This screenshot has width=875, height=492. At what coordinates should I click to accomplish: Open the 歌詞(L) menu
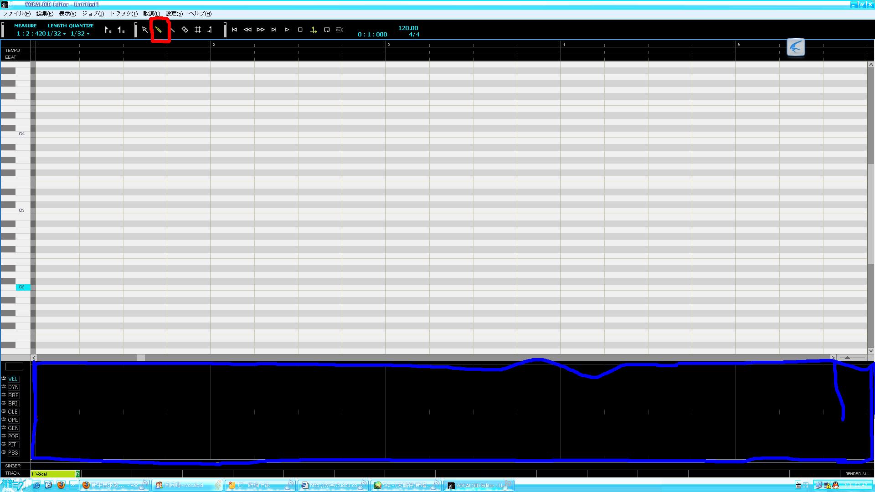coord(152,14)
